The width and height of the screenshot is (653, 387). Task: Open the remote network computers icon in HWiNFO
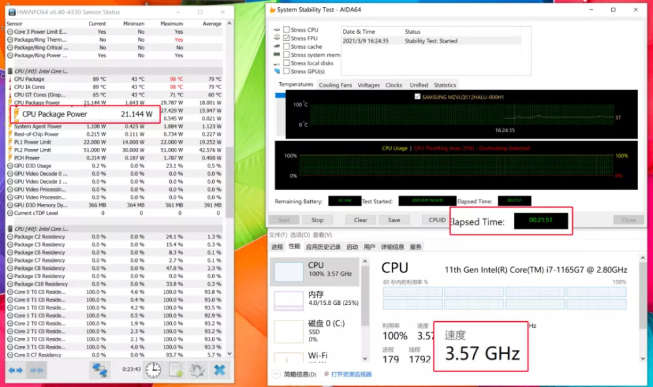(x=99, y=369)
